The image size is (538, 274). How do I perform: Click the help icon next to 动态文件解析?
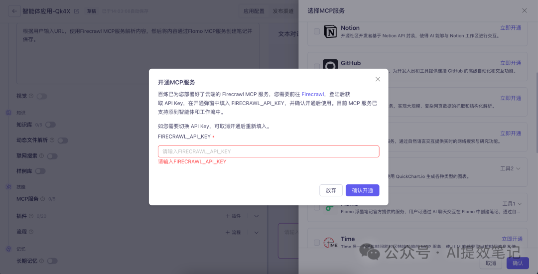click(52, 140)
